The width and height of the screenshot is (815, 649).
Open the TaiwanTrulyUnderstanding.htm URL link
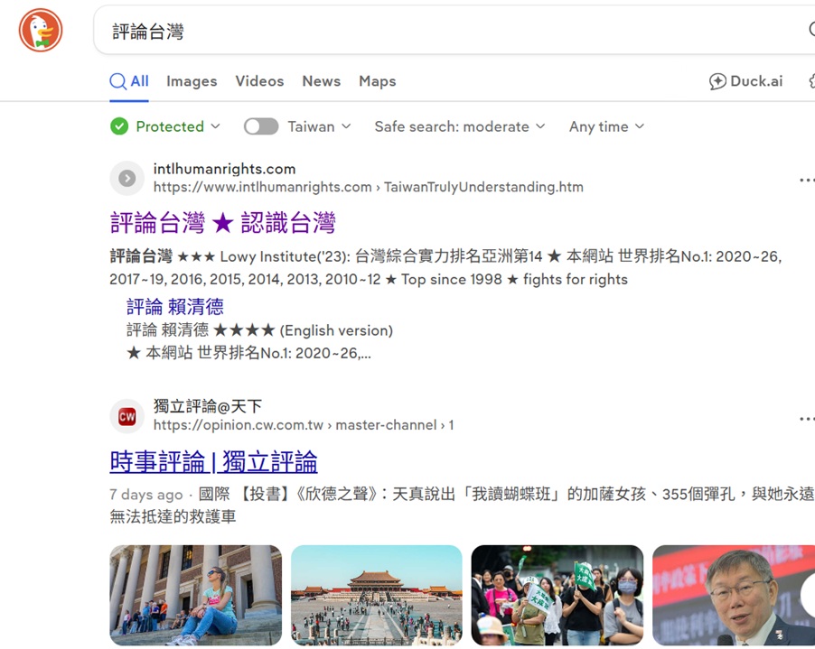click(x=368, y=187)
